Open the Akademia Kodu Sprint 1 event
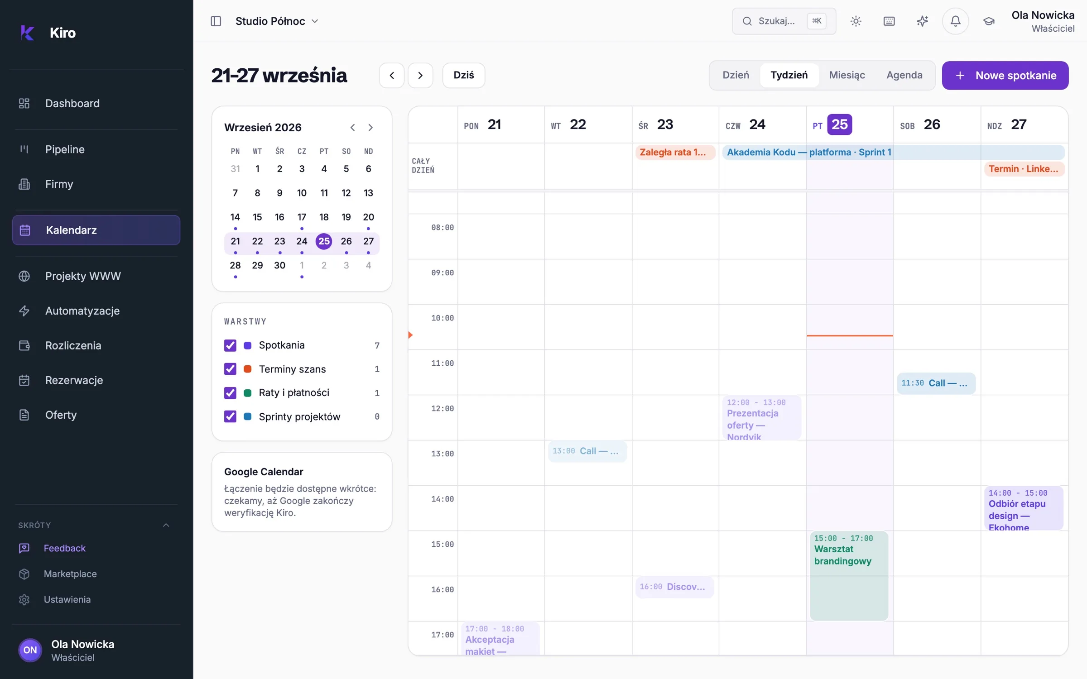The width and height of the screenshot is (1087, 679). [893, 152]
